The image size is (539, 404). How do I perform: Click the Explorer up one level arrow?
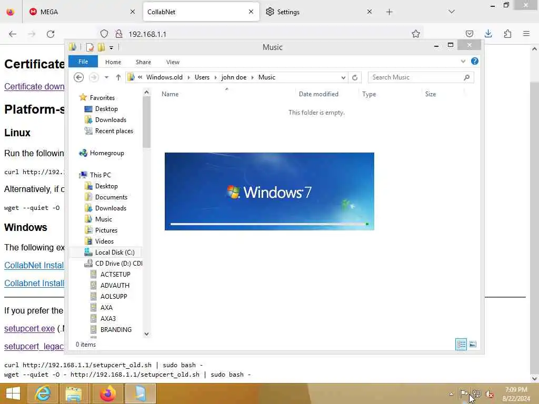[118, 77]
